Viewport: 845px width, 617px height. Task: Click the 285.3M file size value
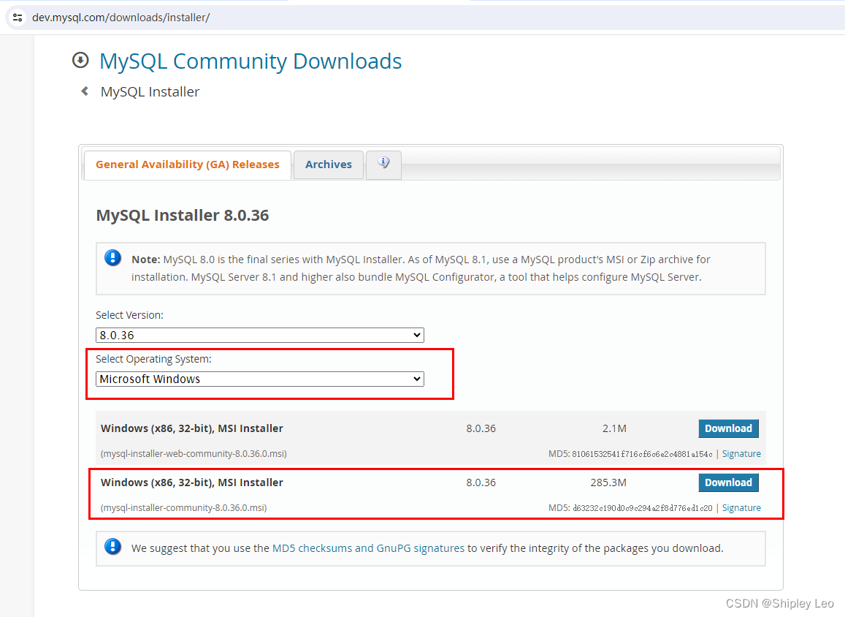608,482
